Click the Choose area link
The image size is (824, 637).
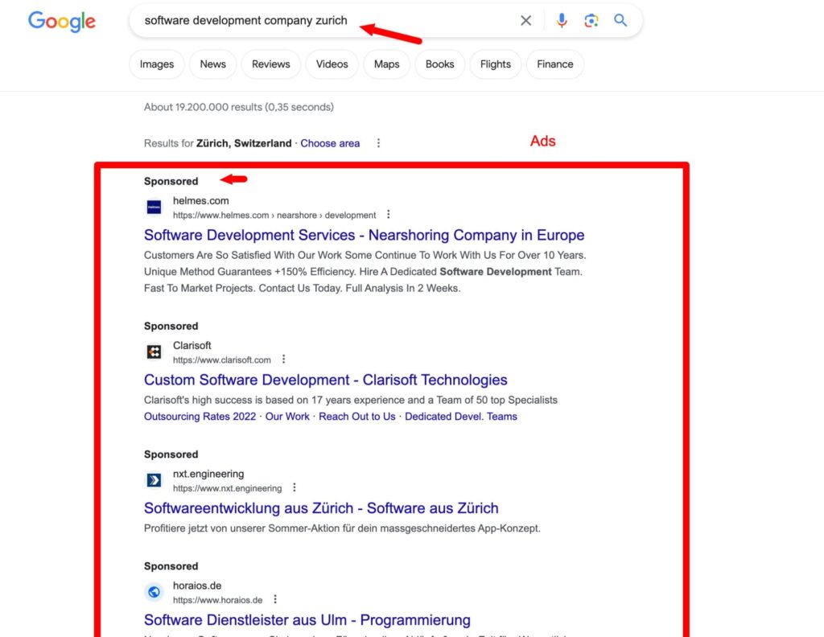(x=330, y=143)
